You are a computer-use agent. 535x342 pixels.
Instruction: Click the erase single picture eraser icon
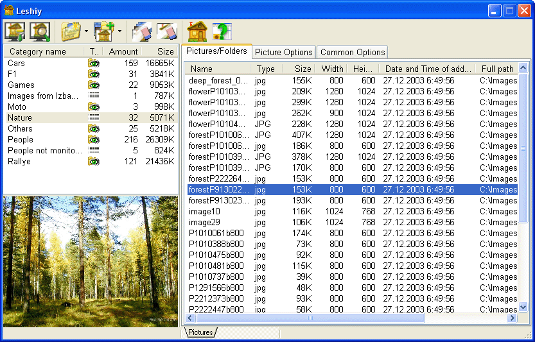pyautogui.click(x=167, y=31)
